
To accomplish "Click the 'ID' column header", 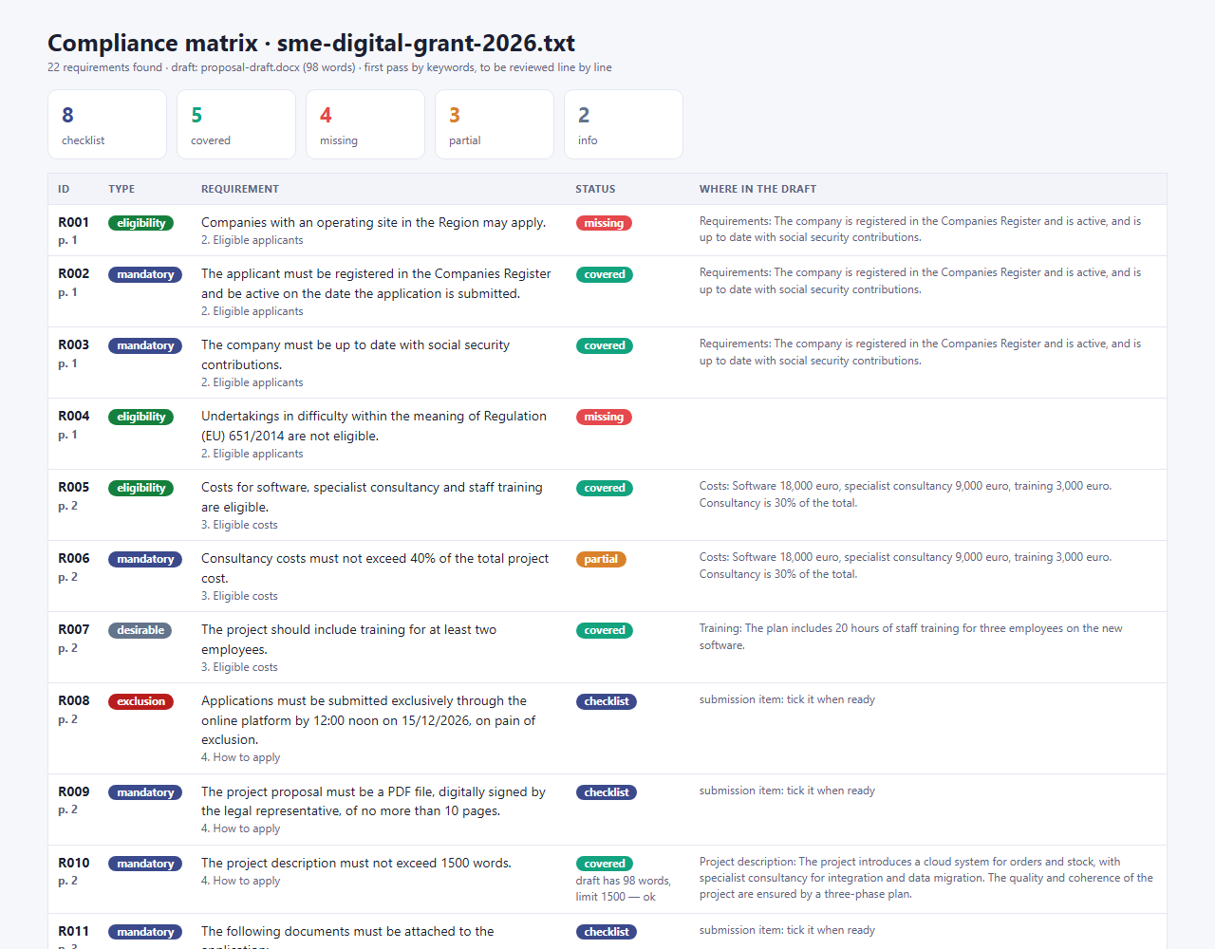I will pos(64,189).
